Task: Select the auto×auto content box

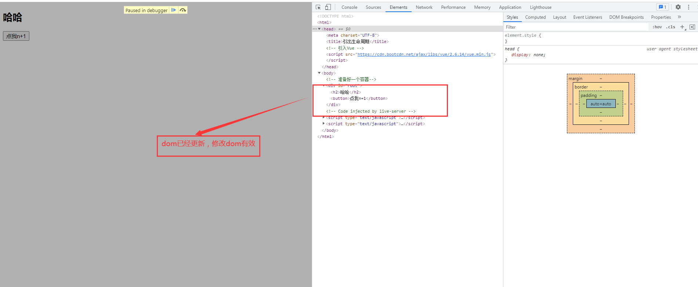Action: pos(601,103)
